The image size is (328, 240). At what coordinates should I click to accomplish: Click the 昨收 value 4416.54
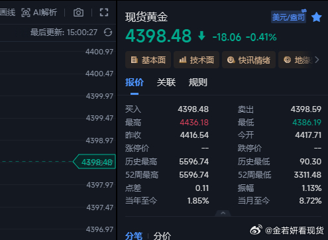point(194,135)
